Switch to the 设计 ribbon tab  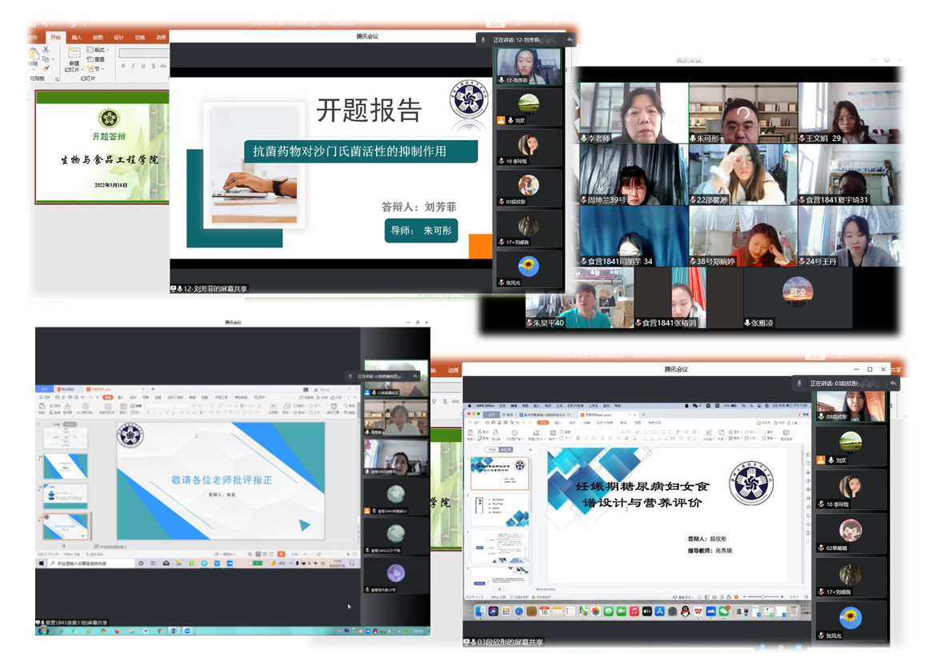(118, 37)
